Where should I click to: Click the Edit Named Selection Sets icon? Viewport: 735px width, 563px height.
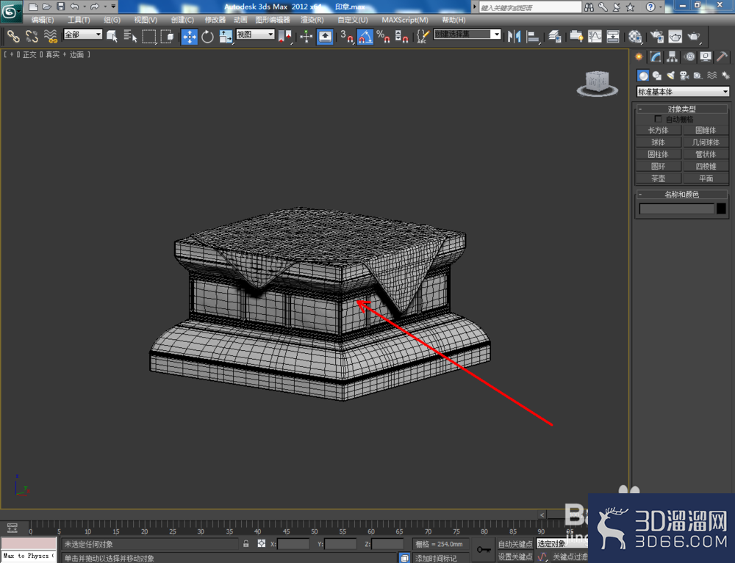423,37
